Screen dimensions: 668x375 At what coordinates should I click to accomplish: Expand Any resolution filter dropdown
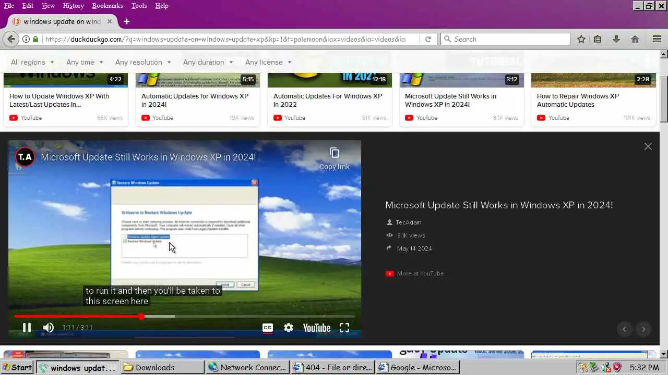(x=143, y=62)
